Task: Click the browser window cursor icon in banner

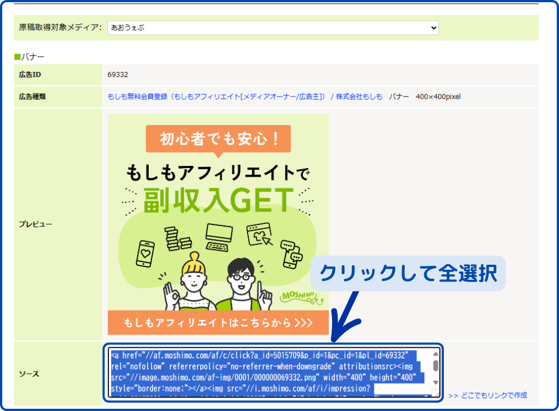Action: coord(259,235)
